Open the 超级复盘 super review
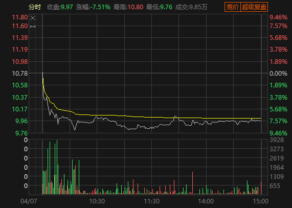This screenshot has height=208, width=292. (x=254, y=7)
